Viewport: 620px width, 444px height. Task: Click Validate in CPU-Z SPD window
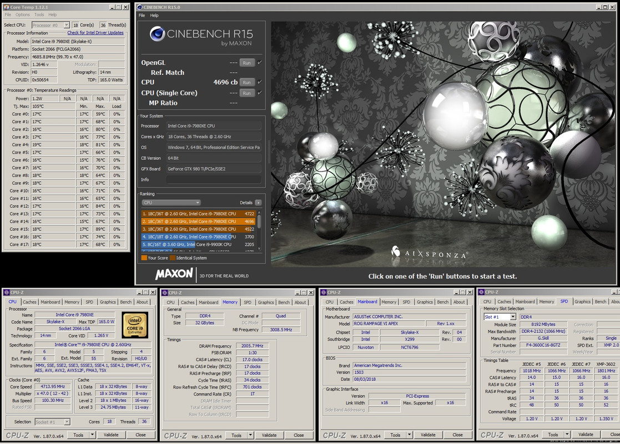point(586,435)
